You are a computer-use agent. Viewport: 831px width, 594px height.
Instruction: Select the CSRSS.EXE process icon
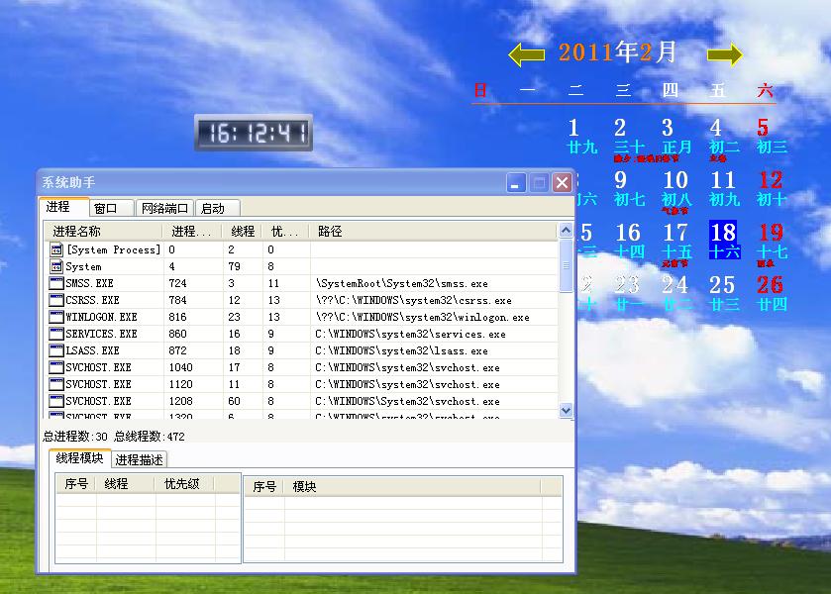56,300
